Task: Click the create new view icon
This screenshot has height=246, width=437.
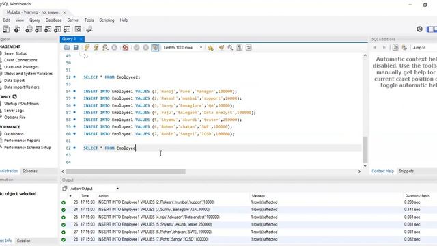Action: tap(48, 29)
